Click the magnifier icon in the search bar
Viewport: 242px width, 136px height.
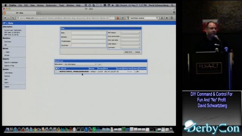(157, 18)
